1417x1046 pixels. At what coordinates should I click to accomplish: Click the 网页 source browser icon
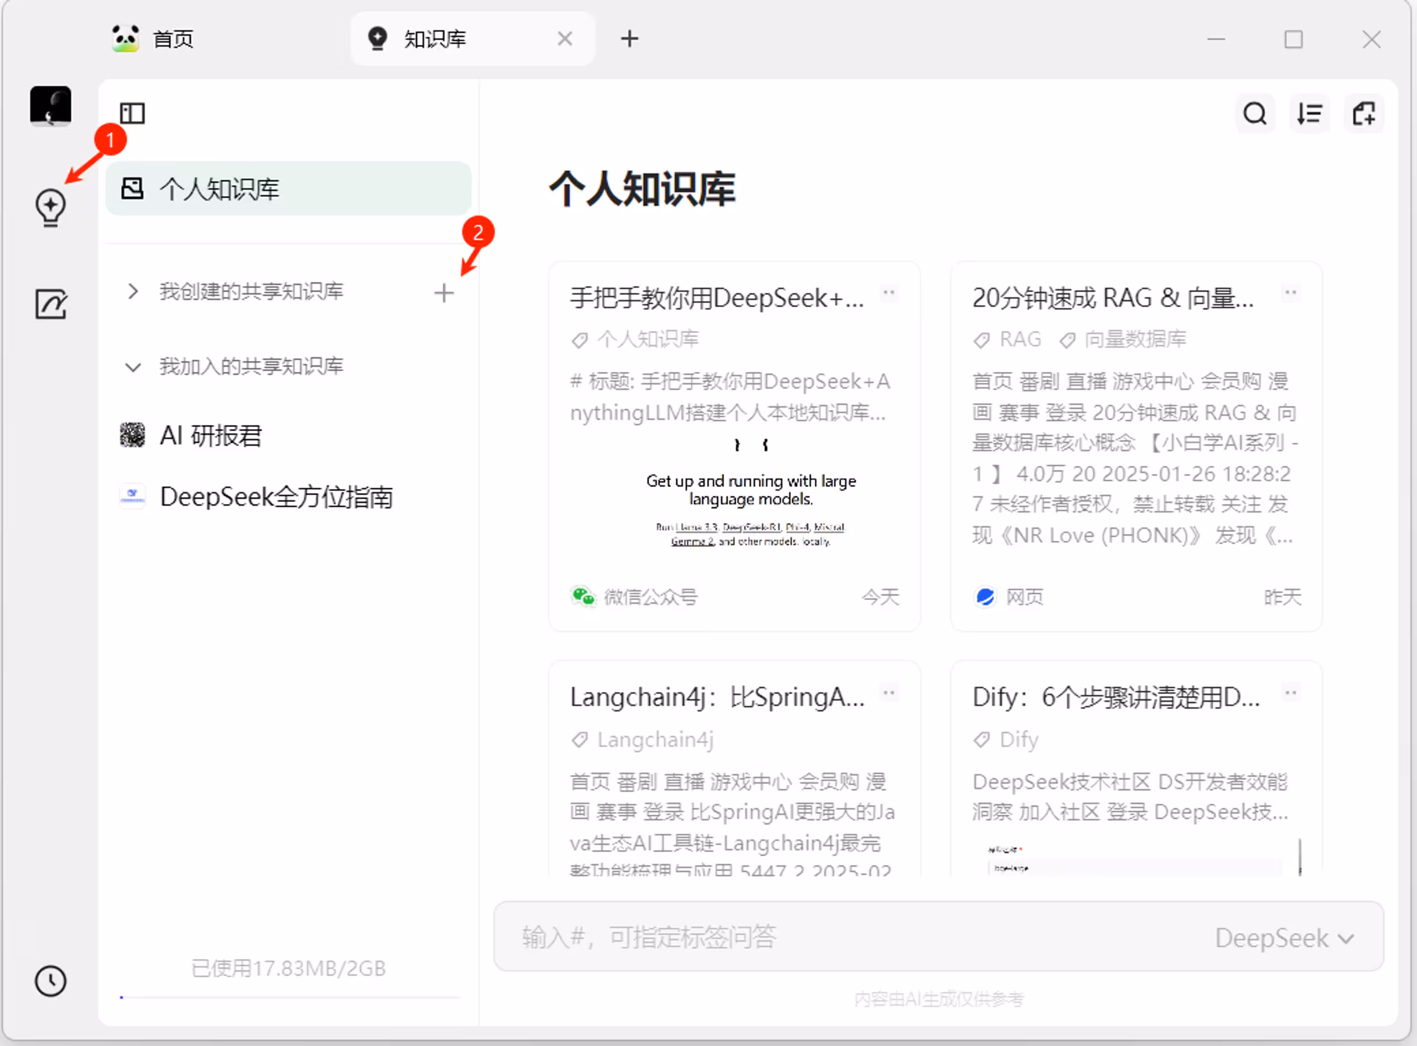click(x=985, y=597)
